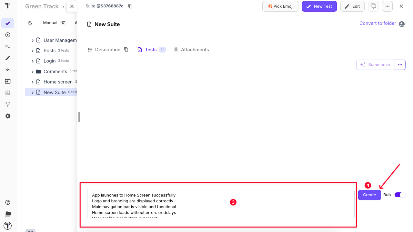The height and width of the screenshot is (232, 413).
Task: Copy description using icon beside Description tab
Action: 126,50
